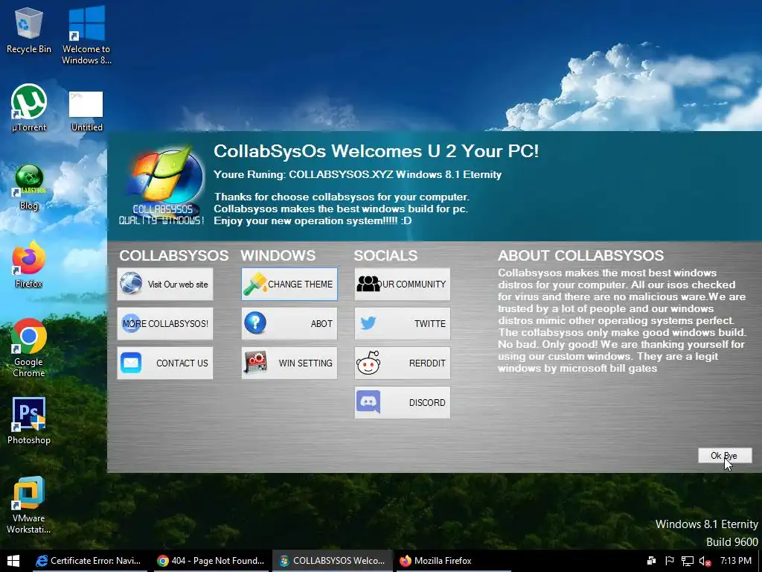This screenshot has height=572, width=762.
Task: Click 'Youre Runing: COLLABSYSOS.XYZ' version line
Action: click(358, 174)
